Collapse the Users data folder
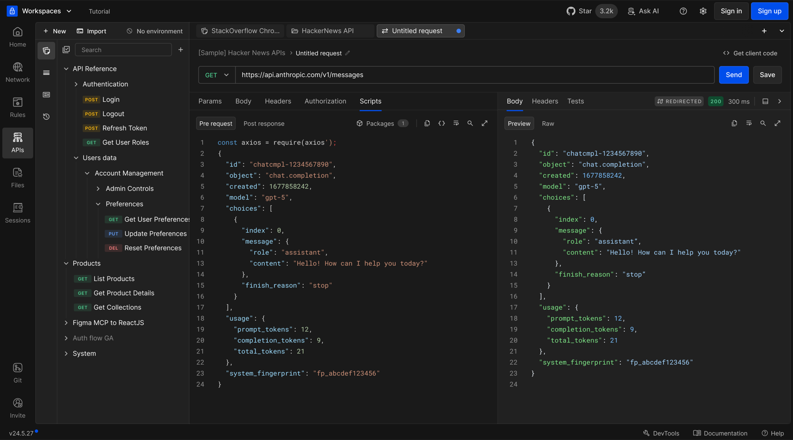 76,158
